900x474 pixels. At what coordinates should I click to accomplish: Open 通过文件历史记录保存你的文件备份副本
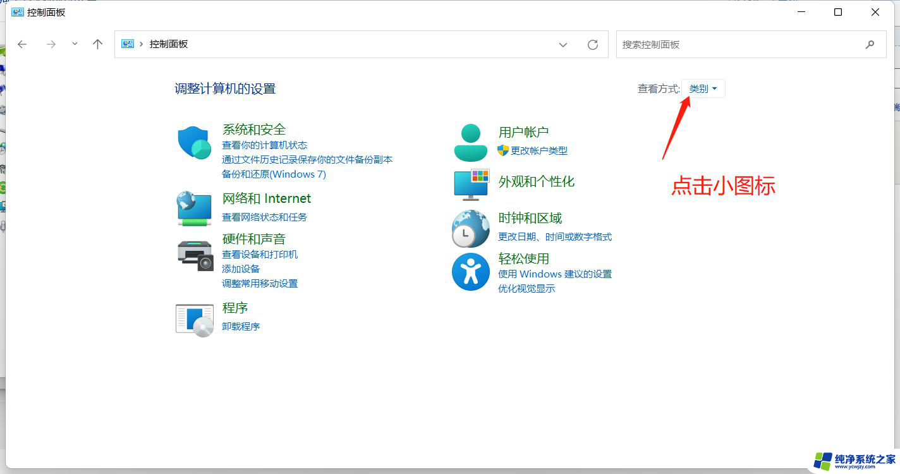pyautogui.click(x=307, y=159)
